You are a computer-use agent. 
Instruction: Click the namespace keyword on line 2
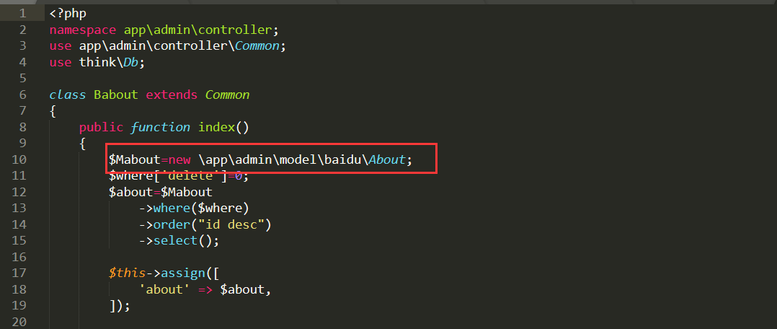[83, 30]
